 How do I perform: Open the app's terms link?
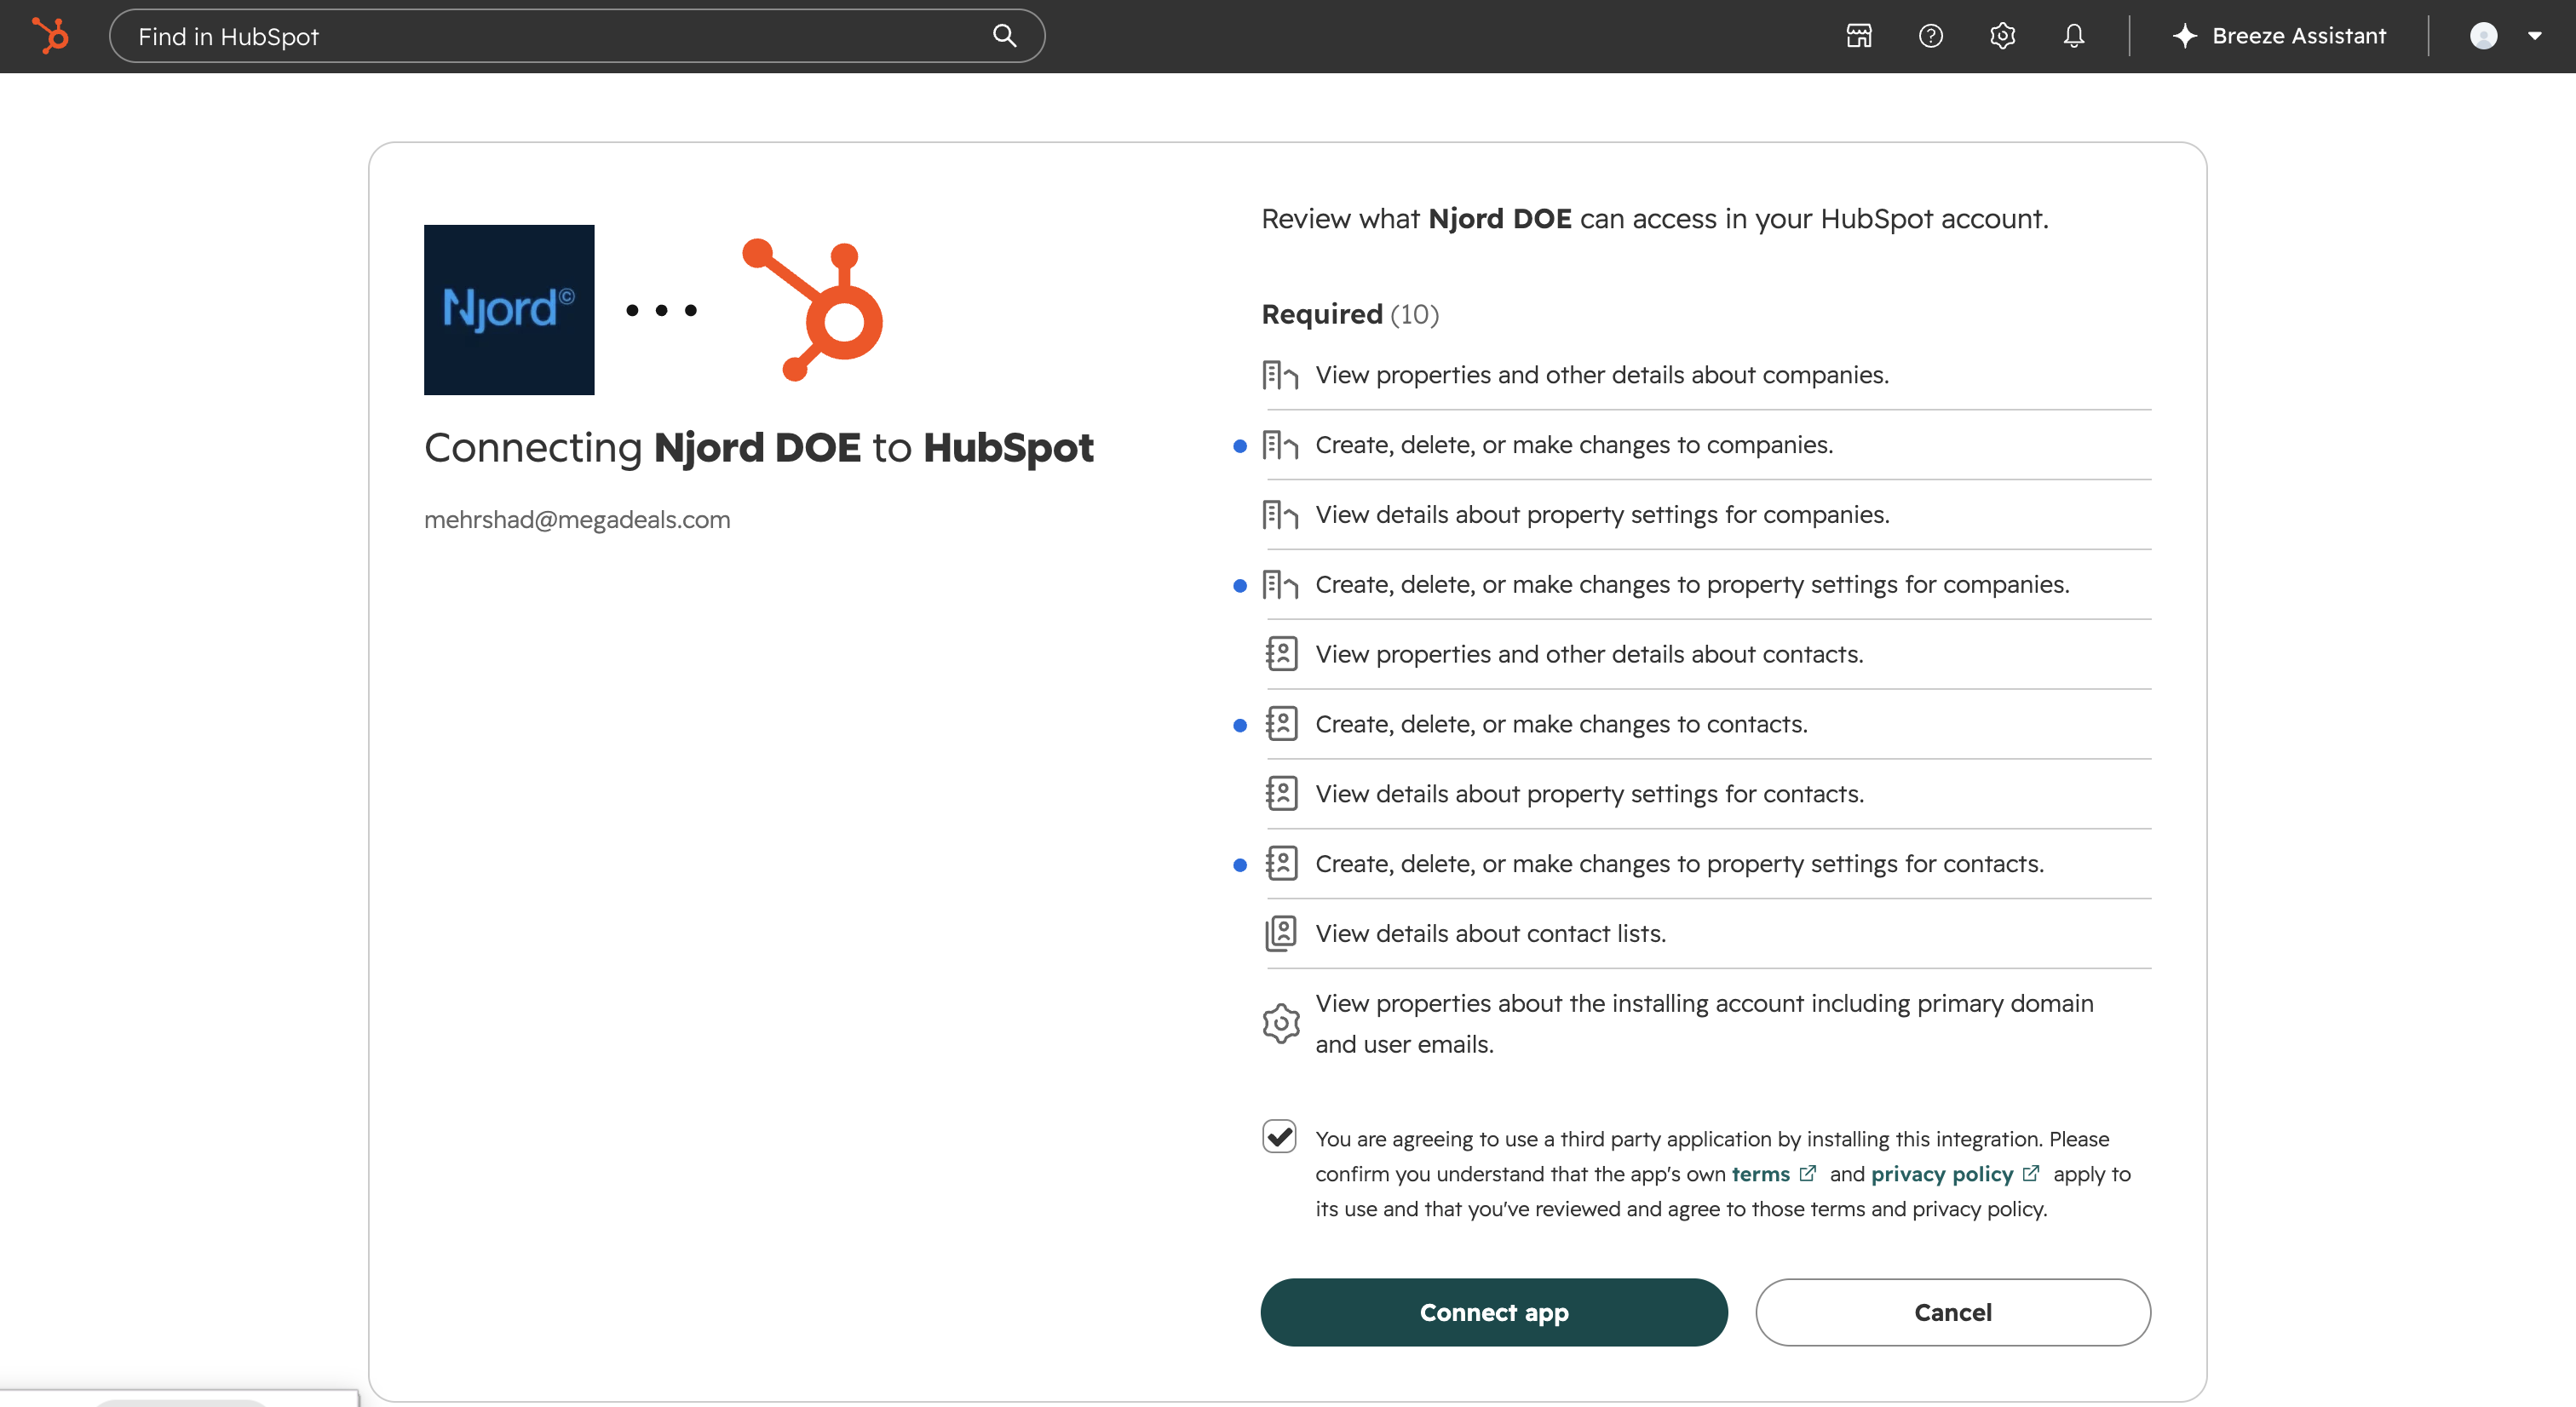point(1761,1174)
